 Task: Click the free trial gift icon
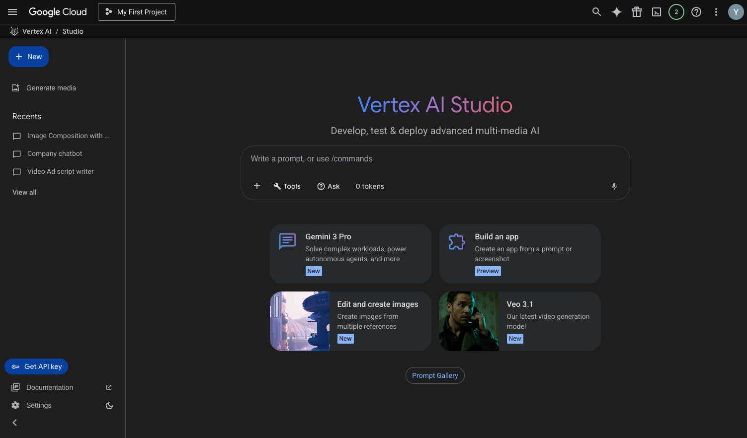pyautogui.click(x=636, y=11)
